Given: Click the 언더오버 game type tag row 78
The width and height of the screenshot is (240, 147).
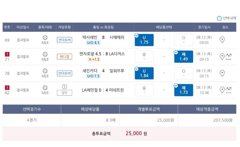Looking at the screenshot, I should 64,73.
